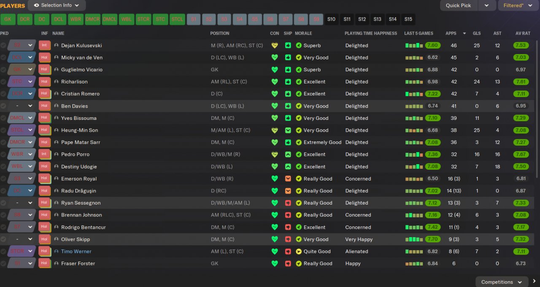Screen dimensions: 540x287
Task: Select the STCR position pill
Action: pos(143,19)
